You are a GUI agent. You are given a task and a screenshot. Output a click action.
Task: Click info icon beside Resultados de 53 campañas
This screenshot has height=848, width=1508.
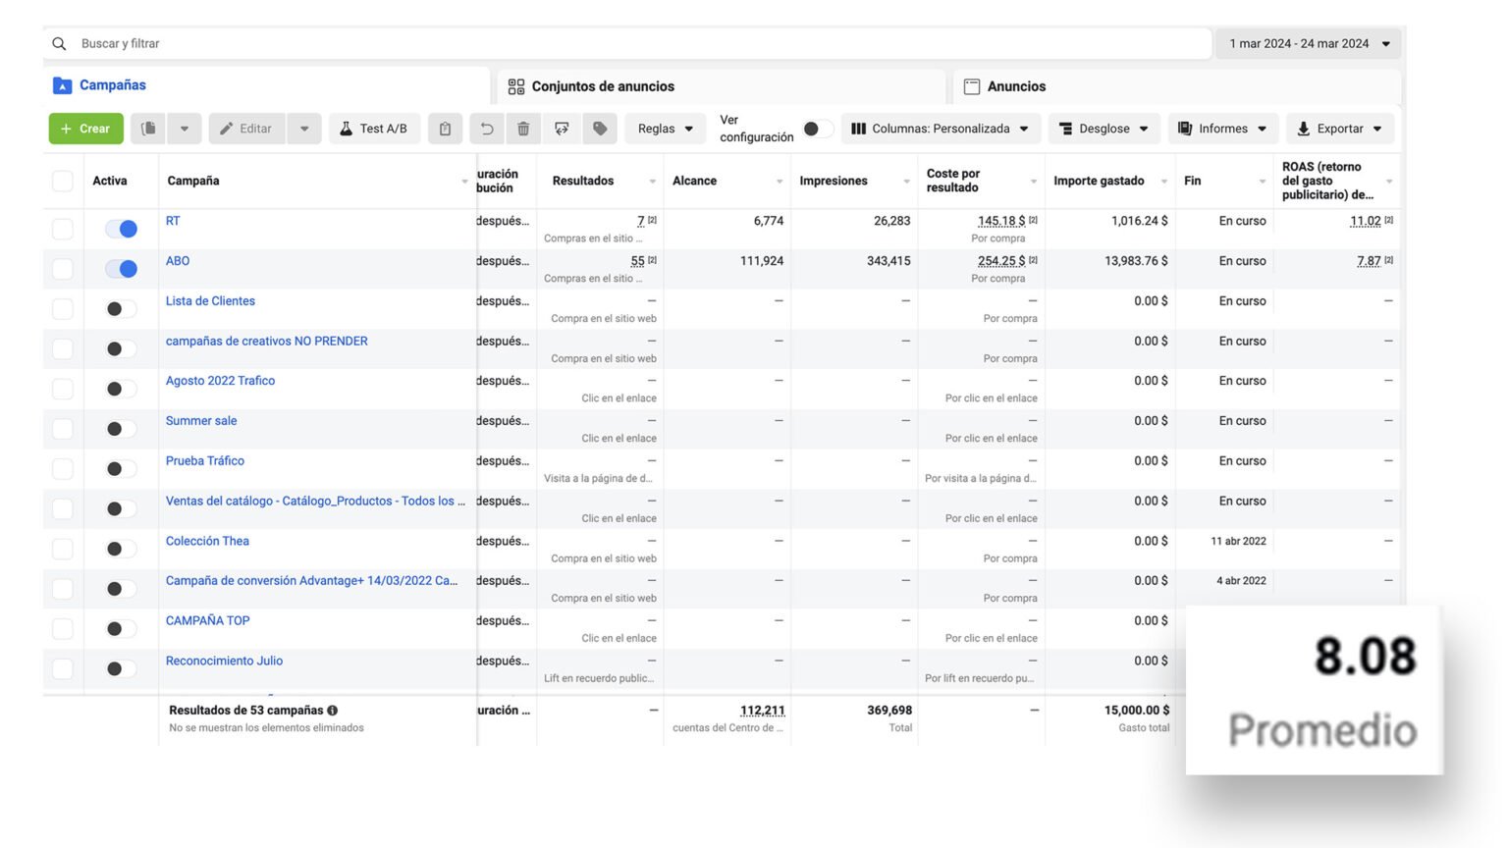pos(333,710)
